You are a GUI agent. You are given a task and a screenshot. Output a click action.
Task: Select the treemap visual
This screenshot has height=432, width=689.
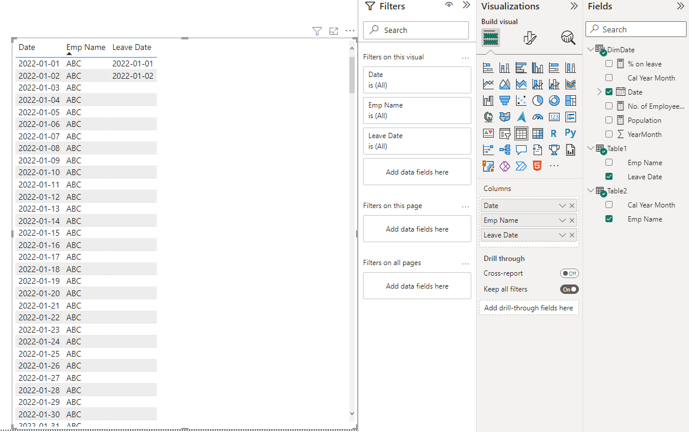(570, 101)
